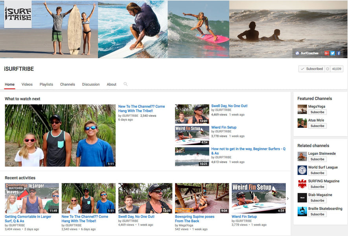Click the iSURFTRIBE channel logo avatar
This screenshot has width=348, height=236.
tap(18, 14)
